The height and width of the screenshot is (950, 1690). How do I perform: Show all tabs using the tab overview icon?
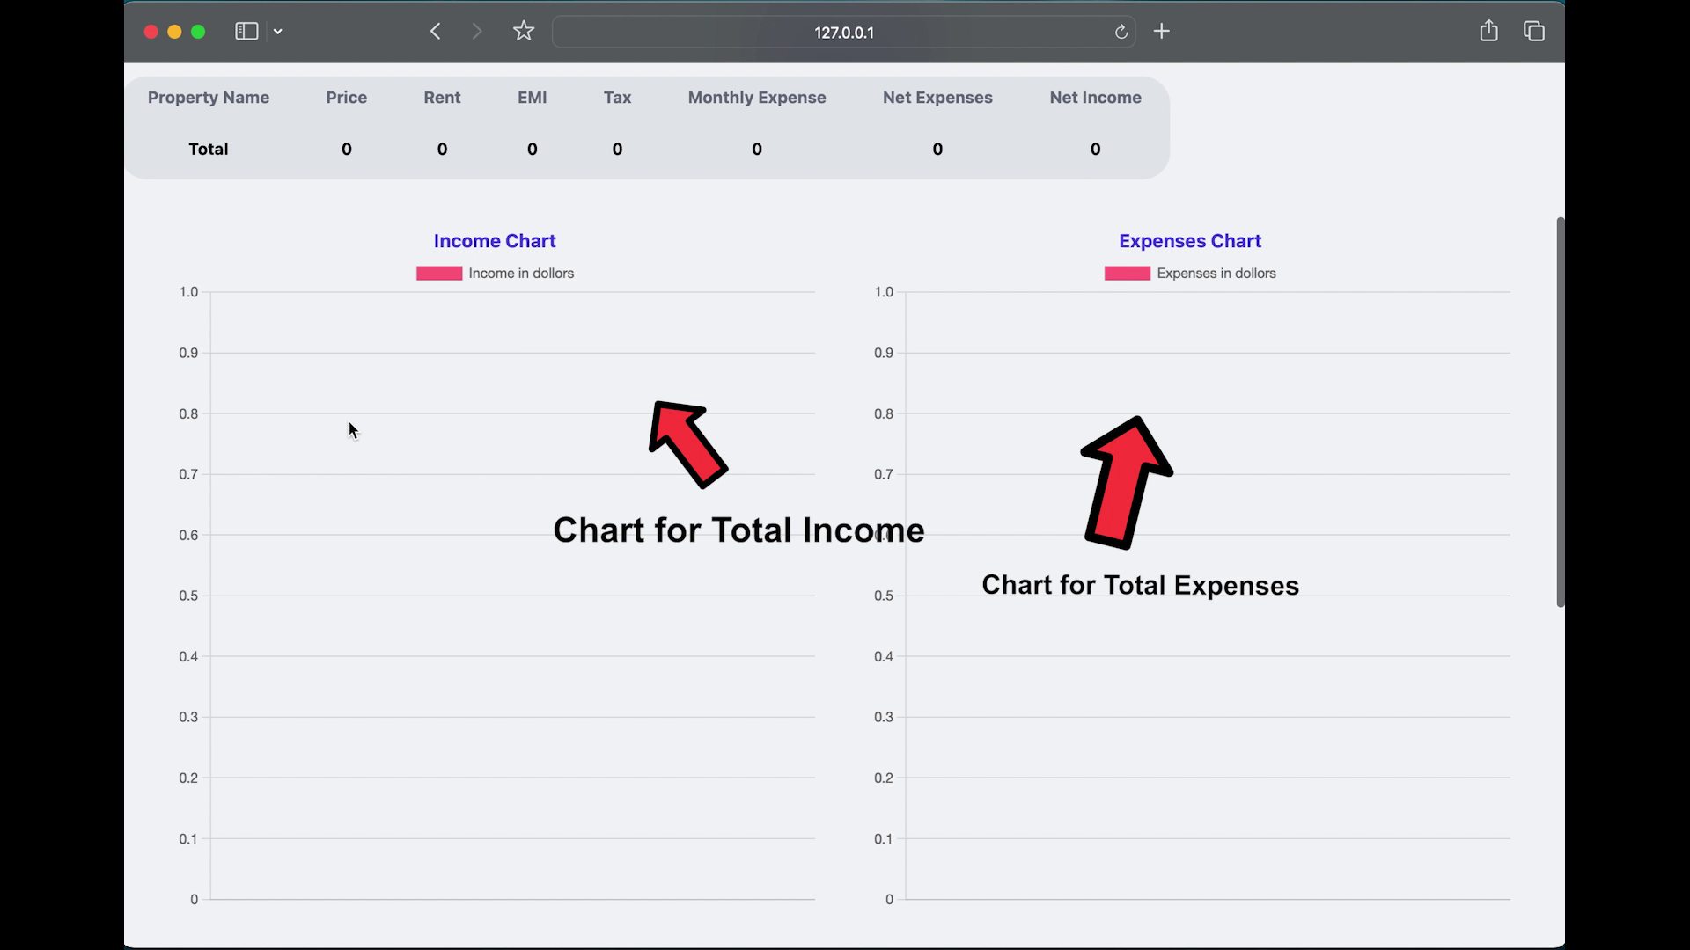(1533, 31)
